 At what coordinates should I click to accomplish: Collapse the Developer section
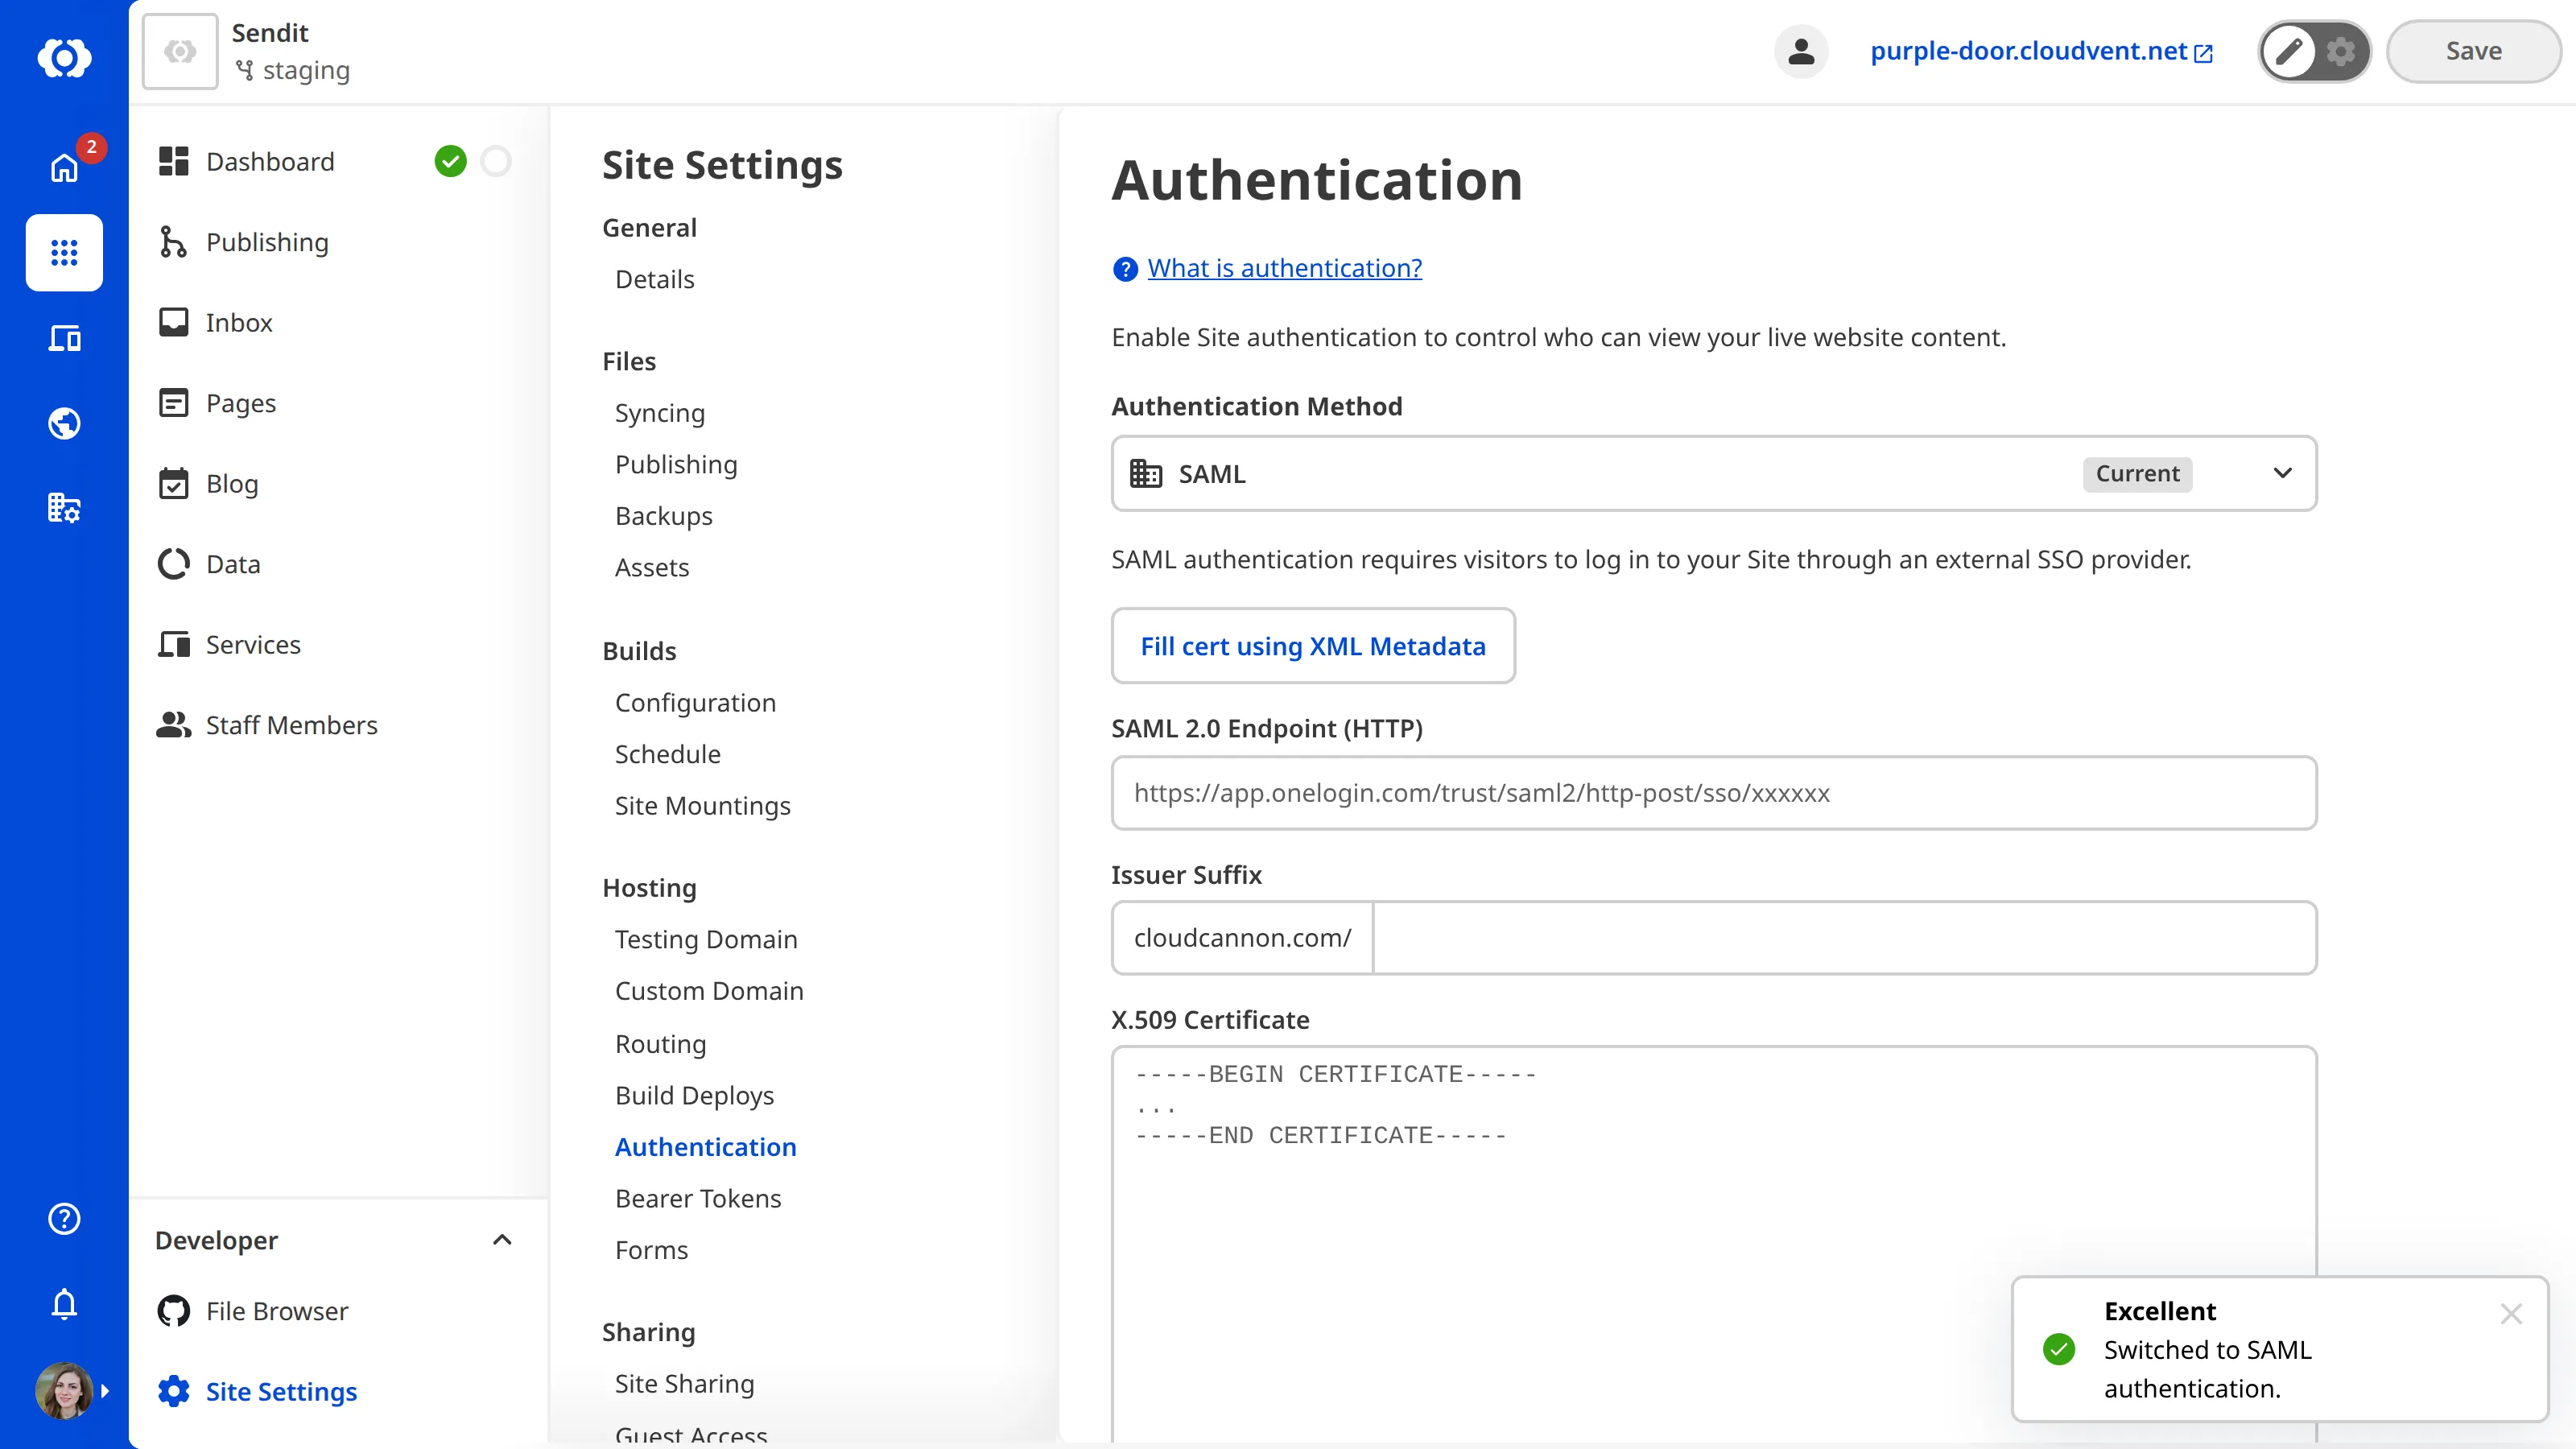[x=502, y=1240]
